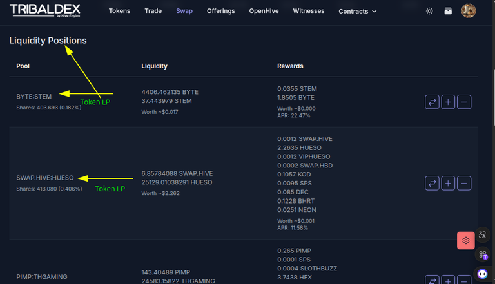The height and width of the screenshot is (284, 495).
Task: Click the 1.8505 BYTE reward
Action: click(x=296, y=97)
